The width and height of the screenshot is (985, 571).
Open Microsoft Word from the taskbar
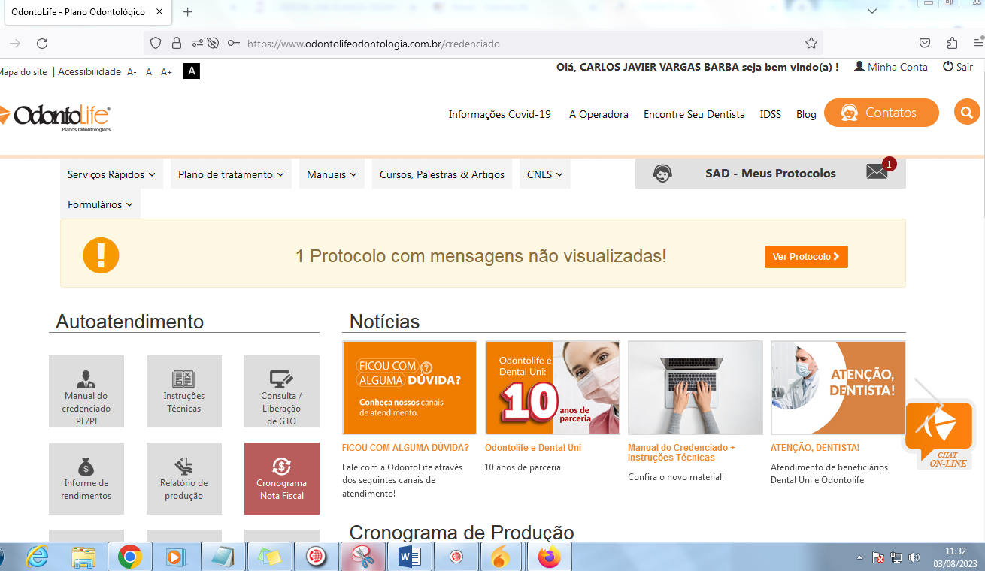click(x=410, y=557)
